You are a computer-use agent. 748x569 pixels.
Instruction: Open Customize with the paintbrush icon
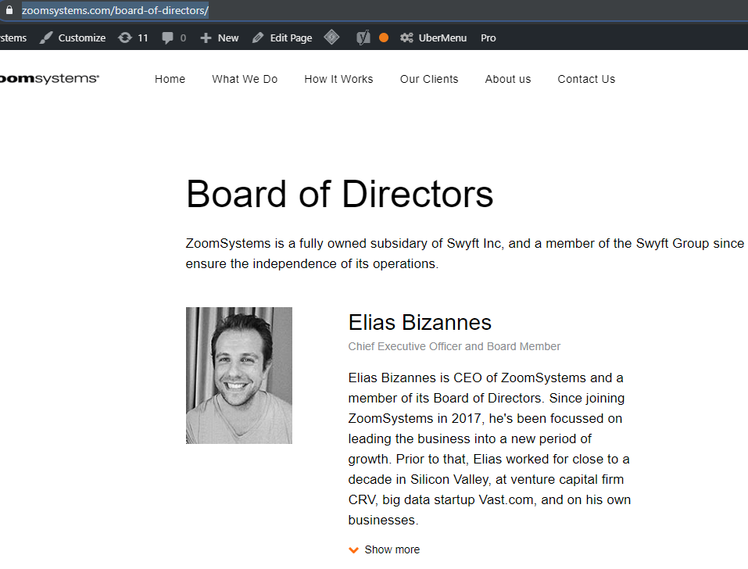point(47,38)
